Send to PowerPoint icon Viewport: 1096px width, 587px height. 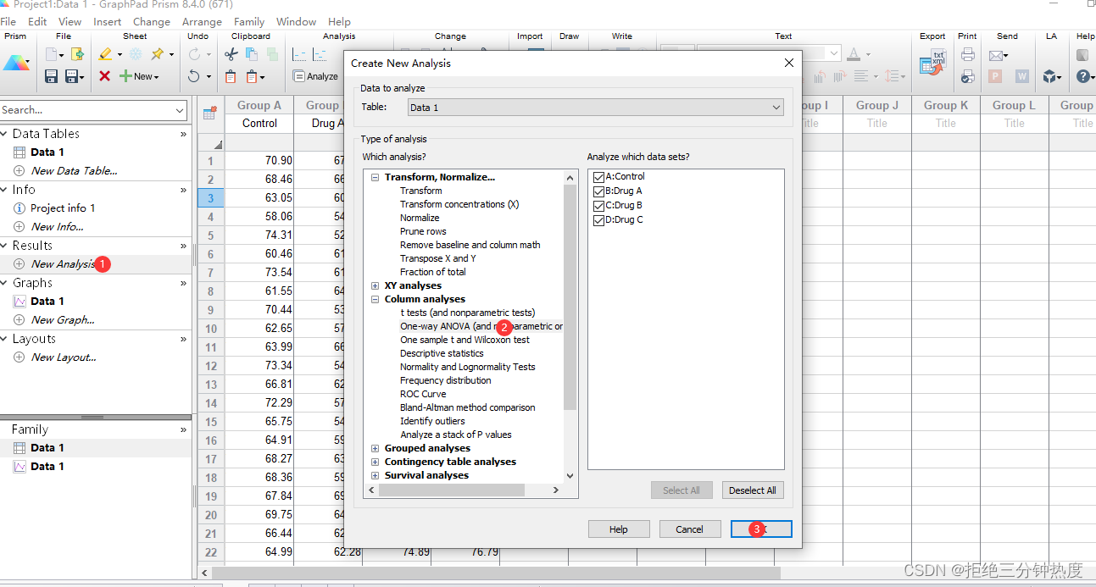click(996, 76)
